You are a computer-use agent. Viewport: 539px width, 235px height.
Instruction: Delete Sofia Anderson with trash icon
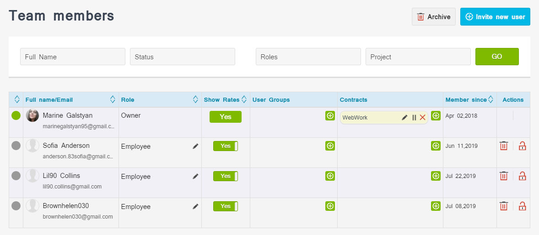pos(504,146)
